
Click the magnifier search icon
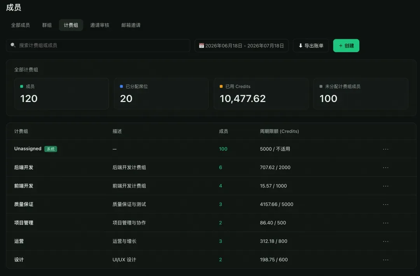13,45
